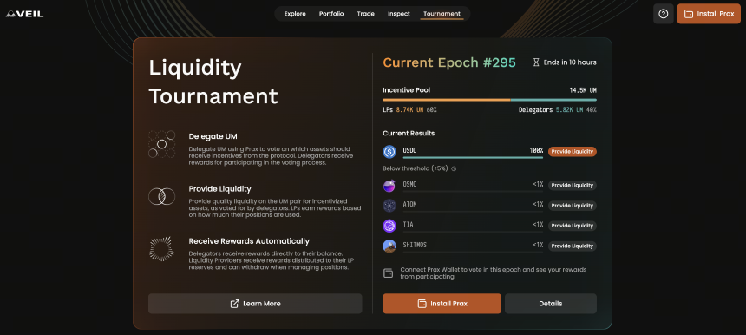
Task: Click the SHITMOS token icon
Action: [x=389, y=246]
